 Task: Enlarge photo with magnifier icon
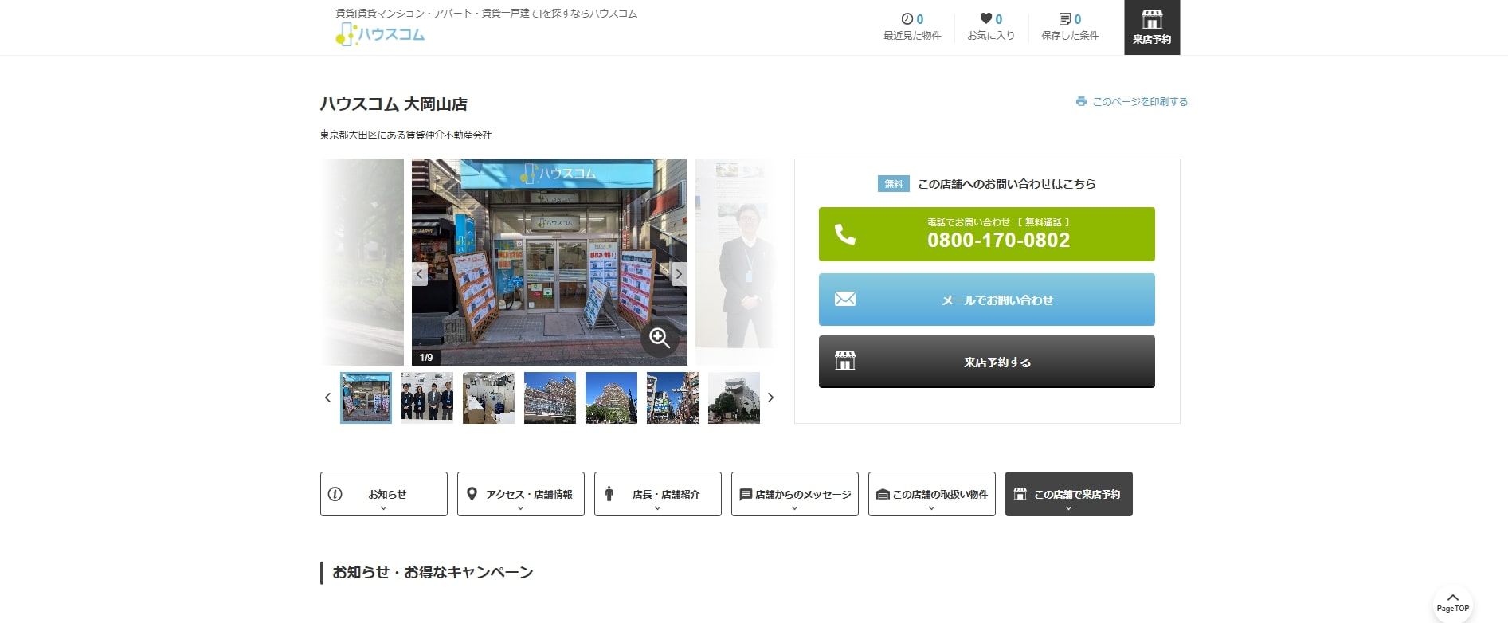click(x=660, y=338)
